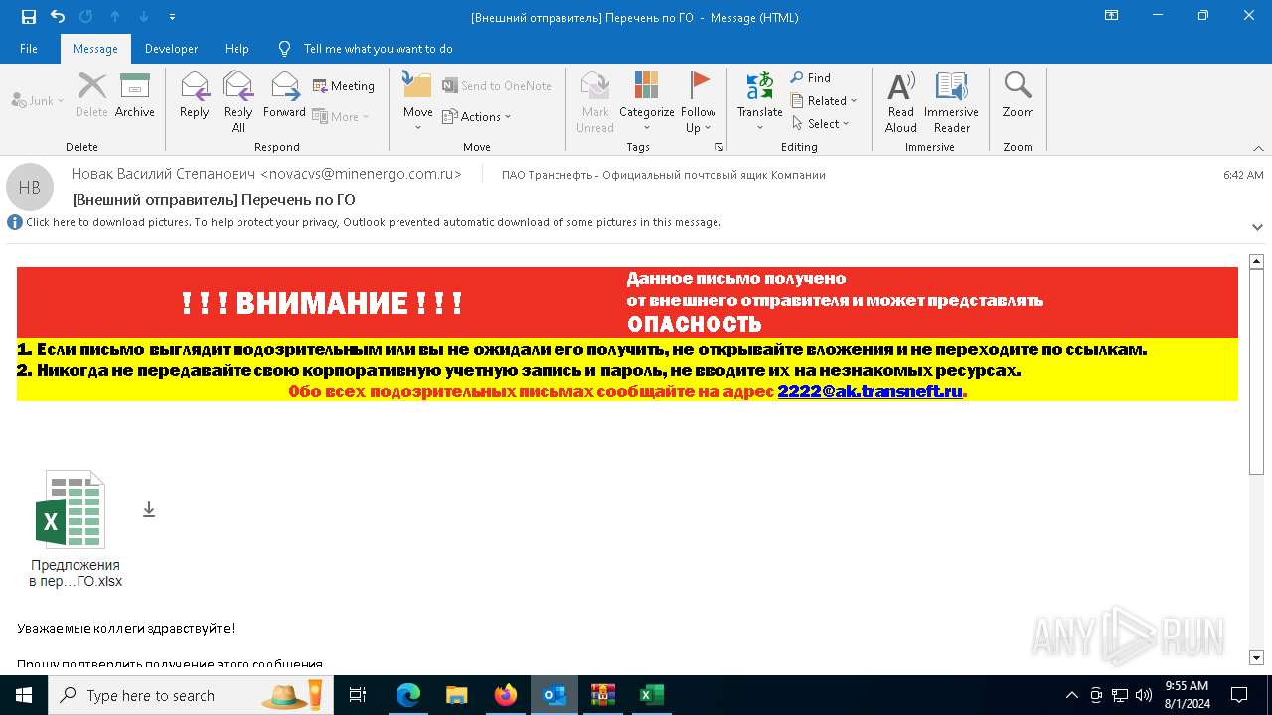Expand the Related dropdown
This screenshot has height=715, width=1272.
pos(824,100)
